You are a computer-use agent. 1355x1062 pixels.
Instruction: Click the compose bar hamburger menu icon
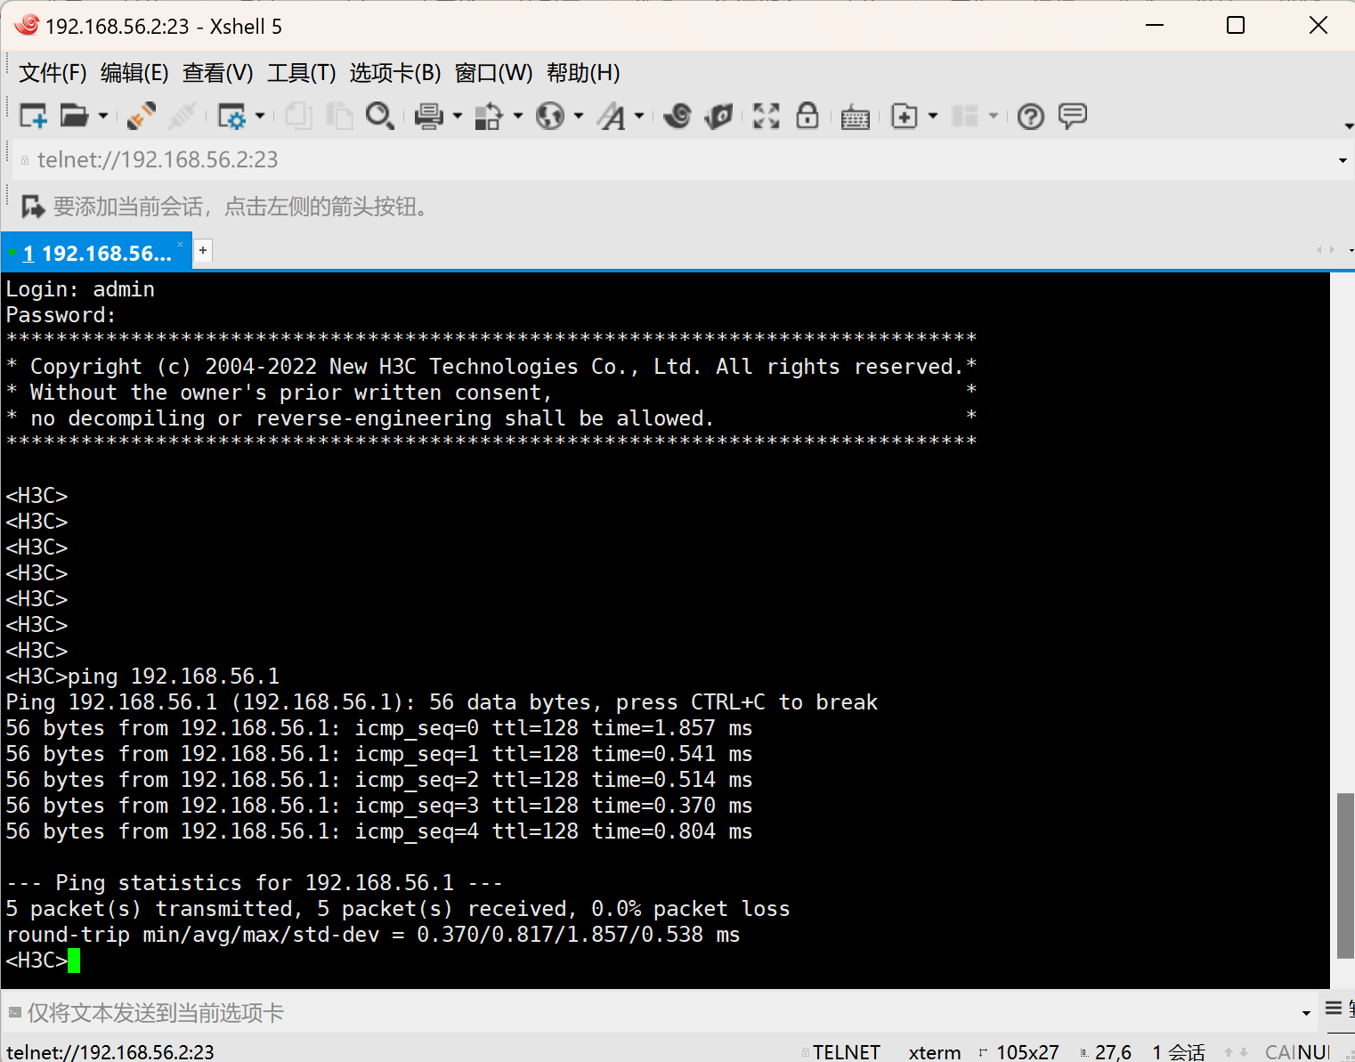(x=1334, y=1008)
